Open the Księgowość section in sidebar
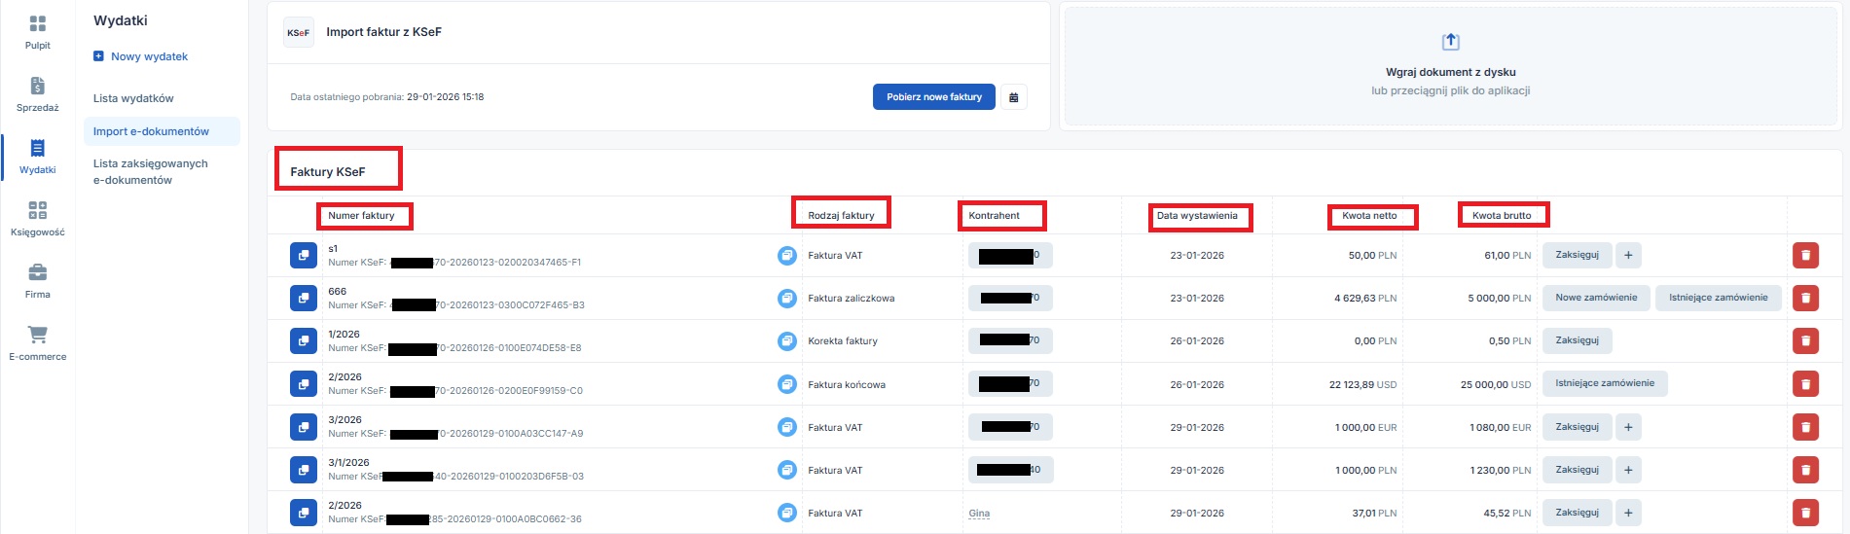The height and width of the screenshot is (534, 1850). (x=37, y=211)
